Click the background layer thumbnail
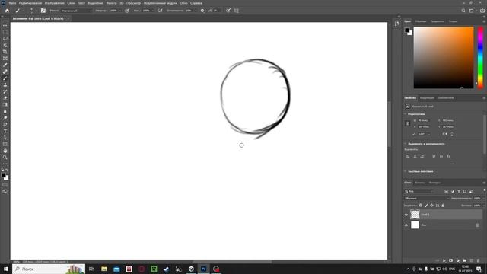The image size is (487, 274). click(x=415, y=225)
